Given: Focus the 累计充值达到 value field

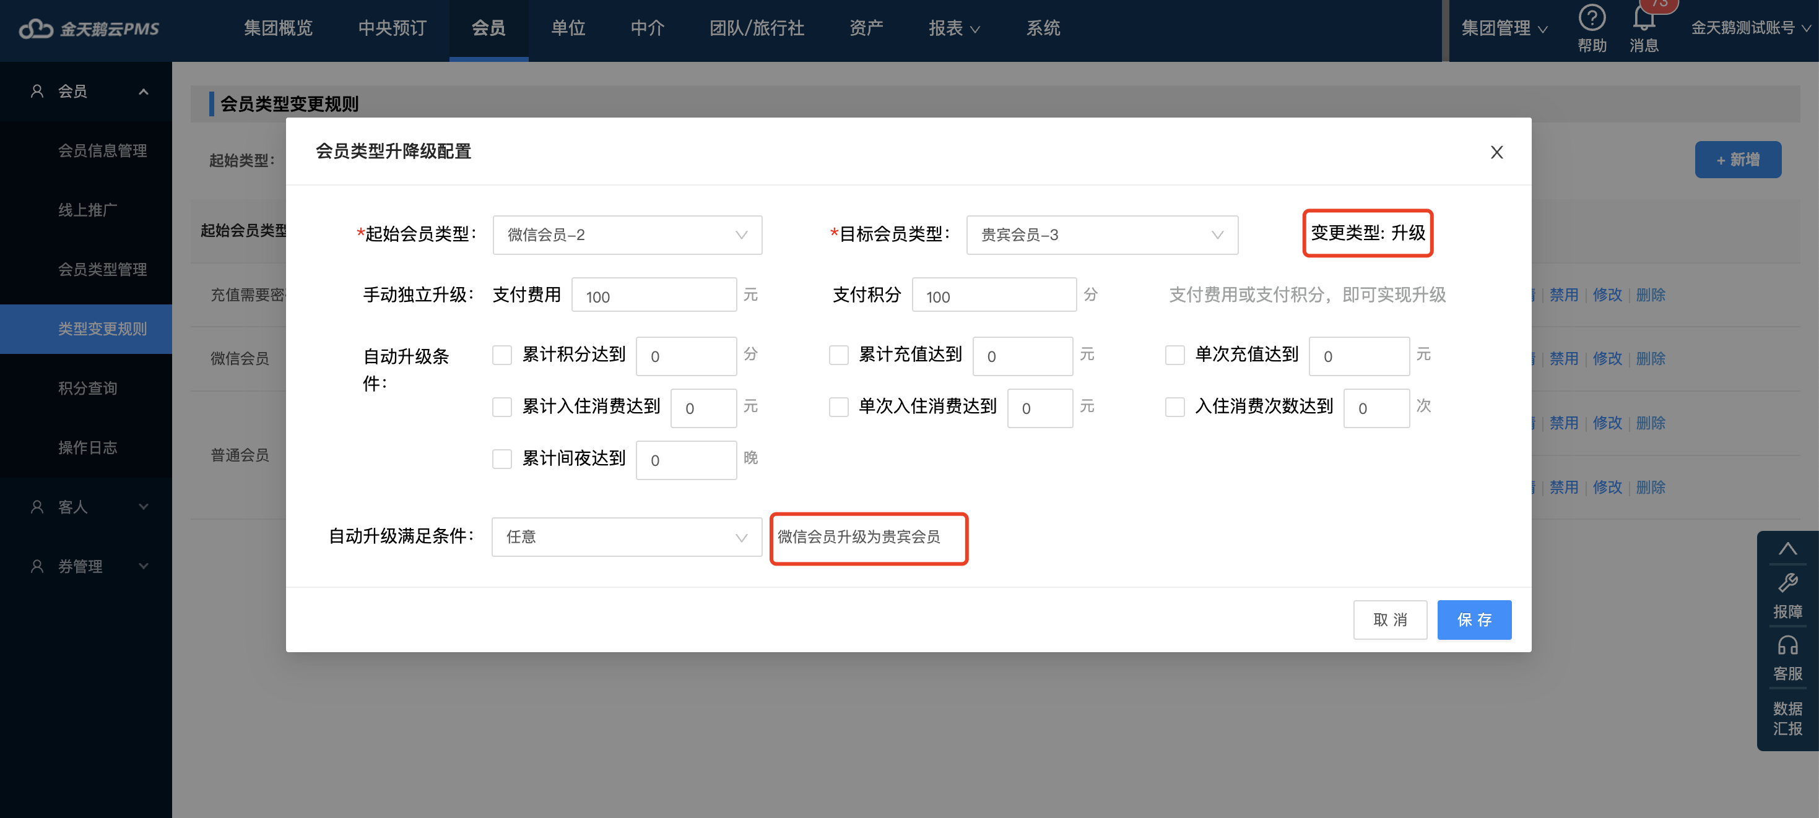Looking at the screenshot, I should [x=1022, y=356].
